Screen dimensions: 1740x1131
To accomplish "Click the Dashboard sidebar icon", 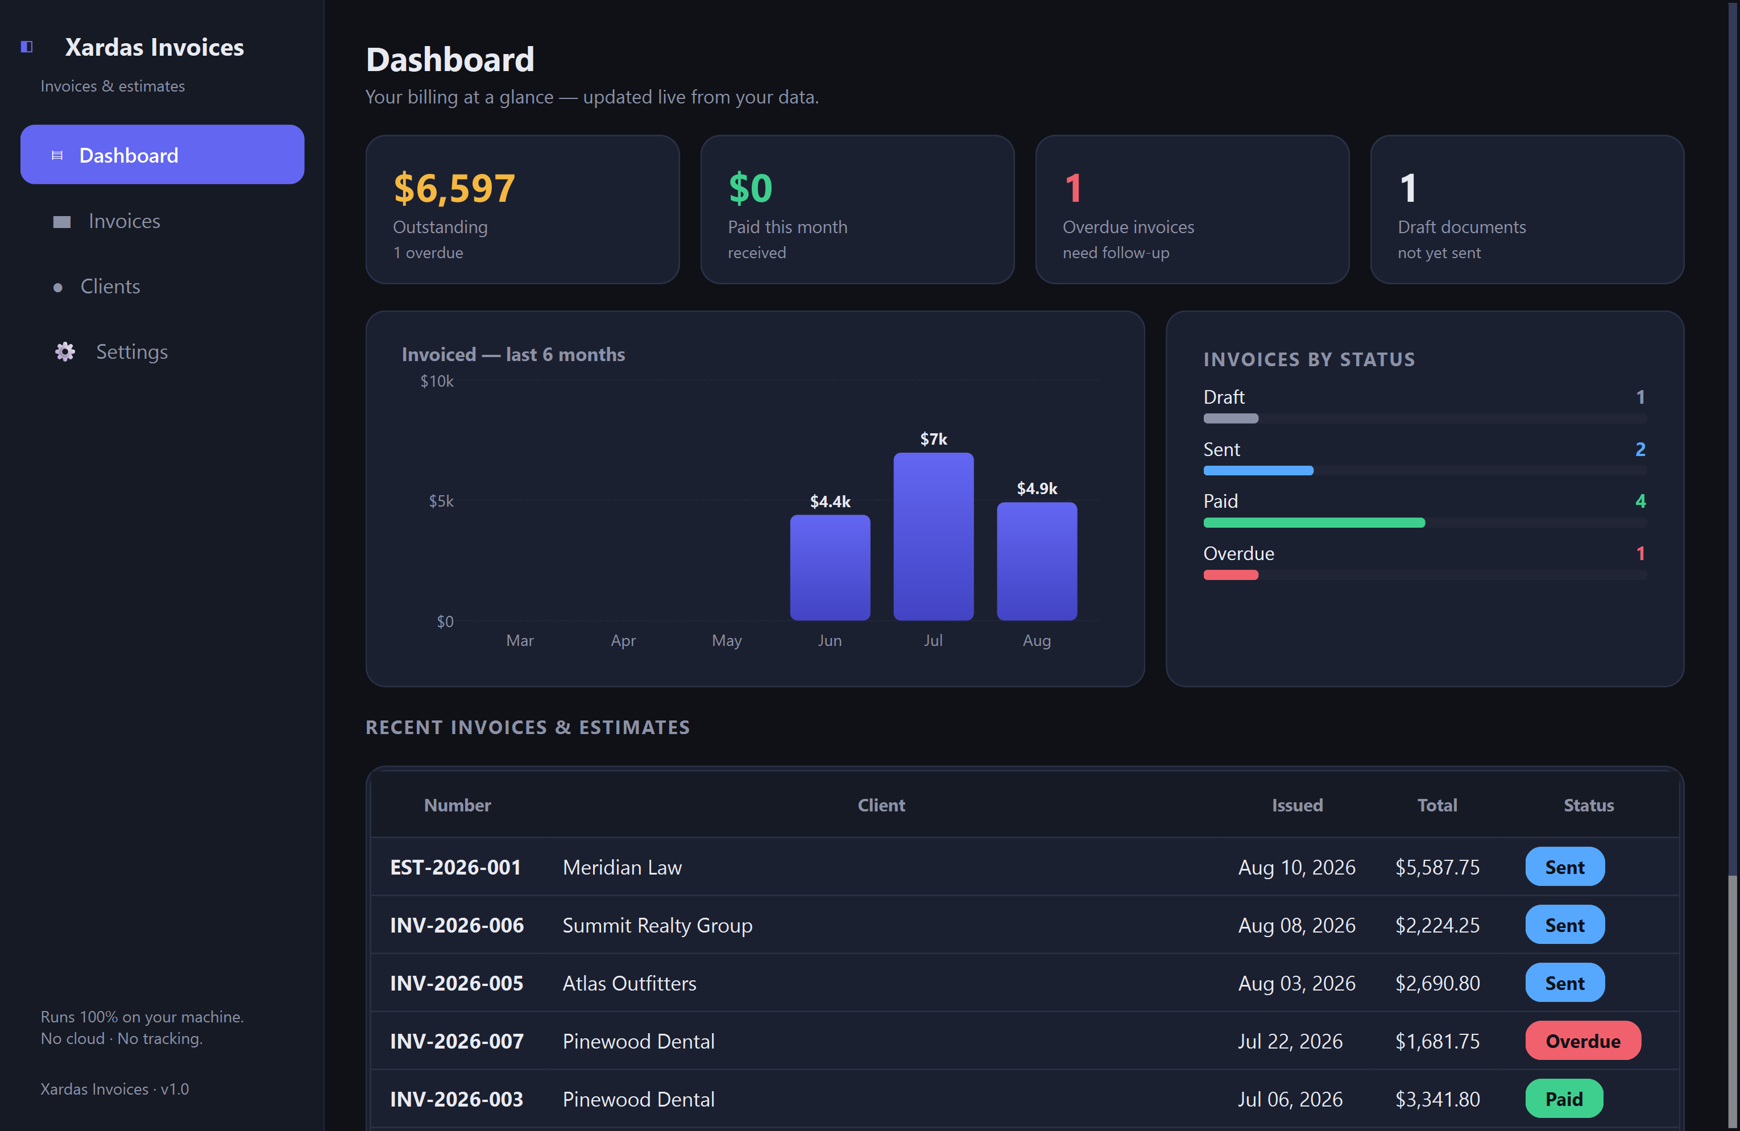I will 57,155.
